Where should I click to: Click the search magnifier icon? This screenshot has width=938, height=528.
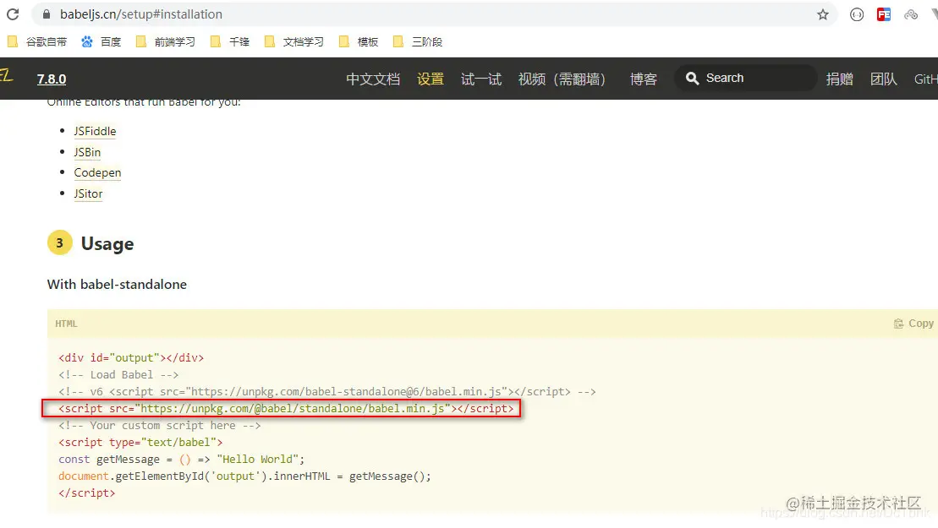(692, 79)
